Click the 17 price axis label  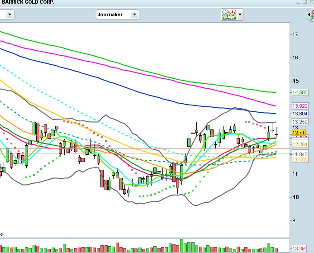pos(295,34)
